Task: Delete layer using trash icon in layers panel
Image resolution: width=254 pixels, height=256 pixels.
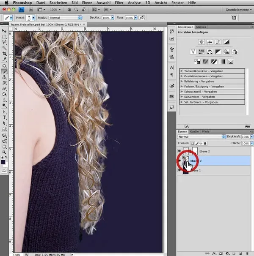Action: [246, 252]
